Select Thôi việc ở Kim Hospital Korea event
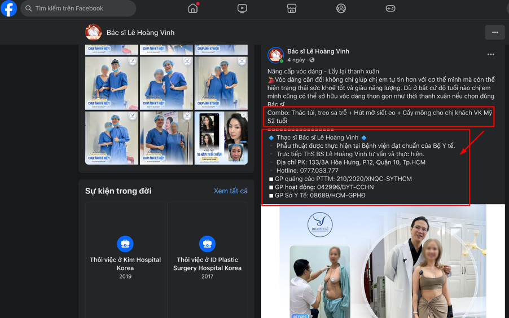The image size is (509, 318). point(125,259)
